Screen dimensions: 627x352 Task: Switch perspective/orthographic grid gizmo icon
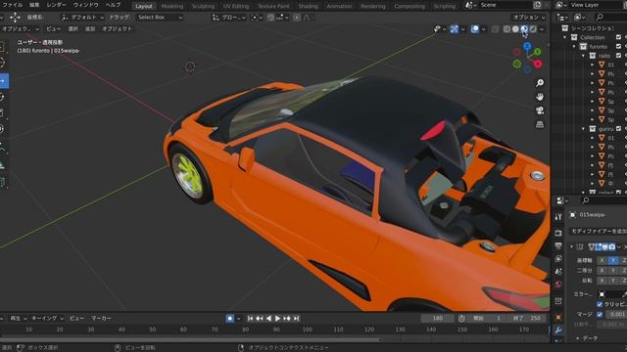coord(540,124)
